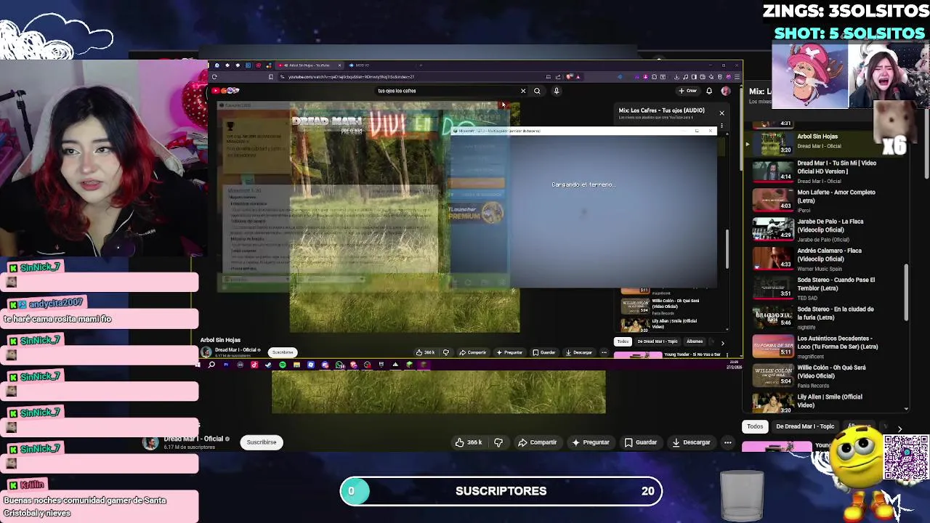Clear the 'tus ojos los cafres' search text
The width and height of the screenshot is (930, 523).
523,91
